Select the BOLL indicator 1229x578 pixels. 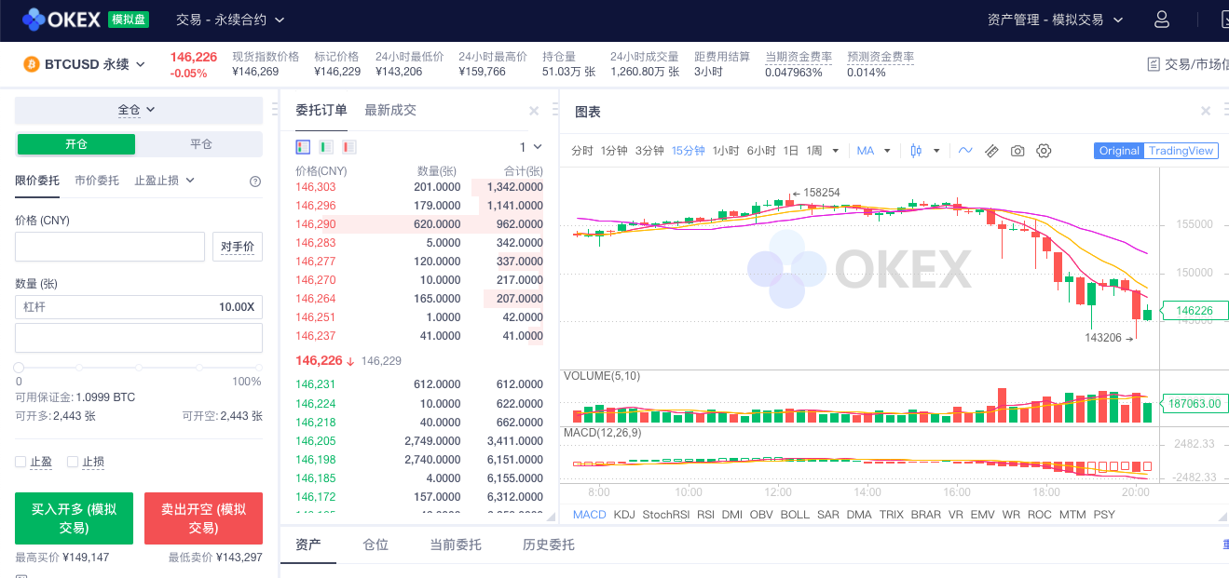coord(795,515)
